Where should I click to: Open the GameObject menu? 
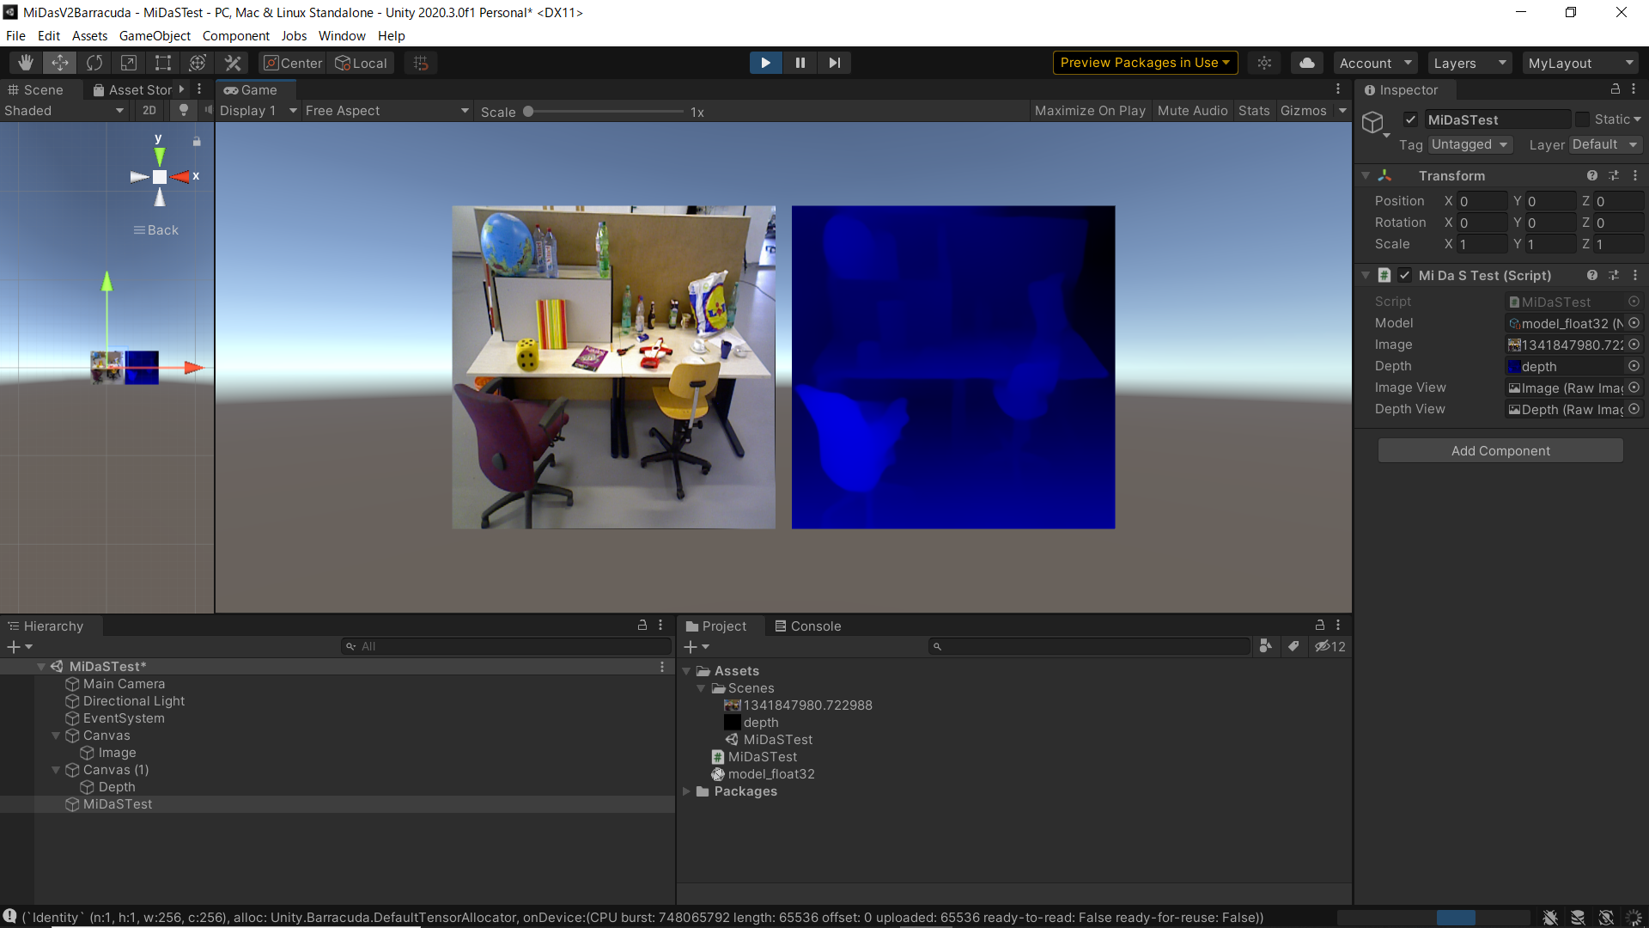154,35
